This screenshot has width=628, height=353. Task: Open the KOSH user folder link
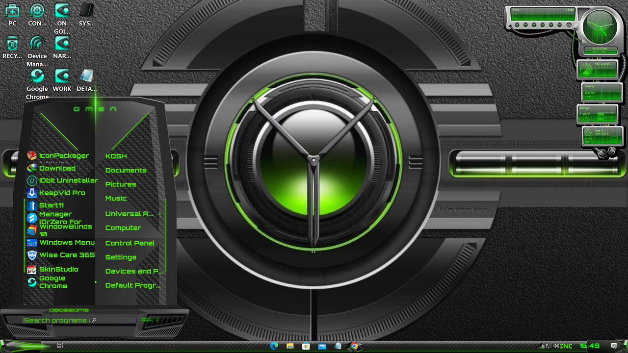[116, 156]
